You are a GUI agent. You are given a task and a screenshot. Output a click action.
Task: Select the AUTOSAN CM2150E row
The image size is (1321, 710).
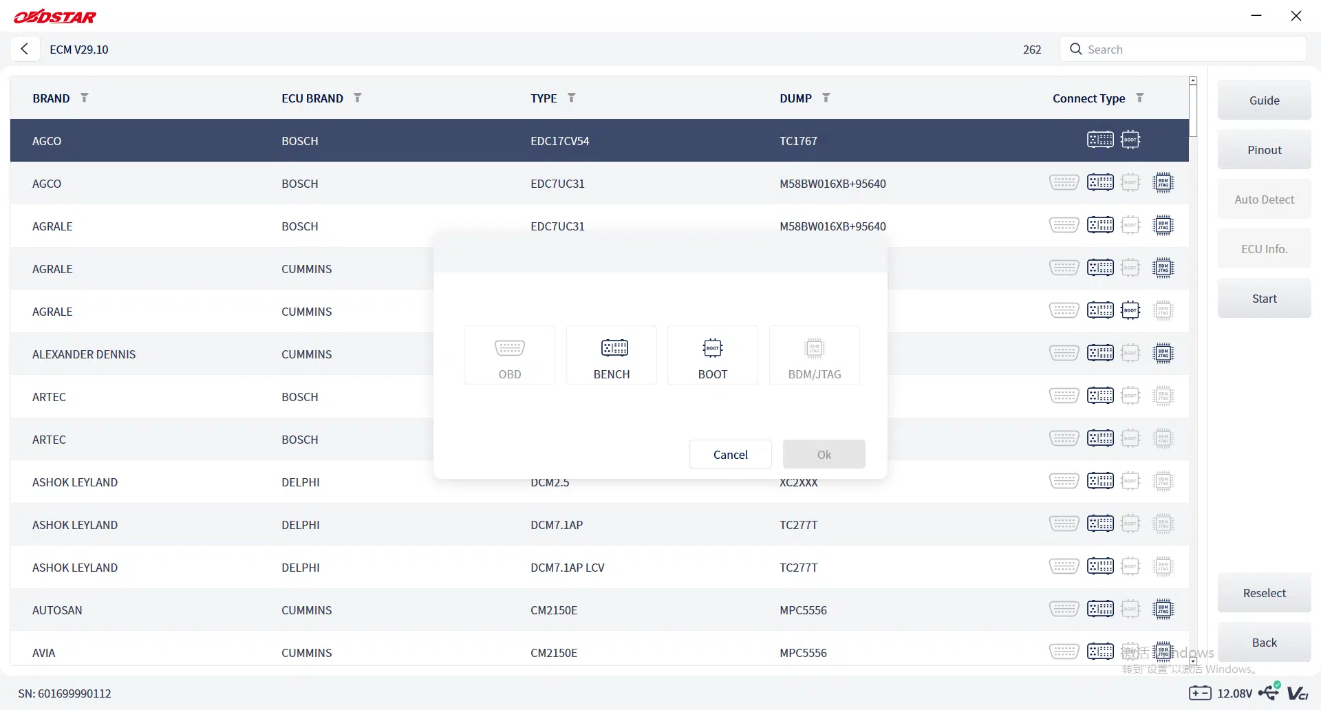599,610
